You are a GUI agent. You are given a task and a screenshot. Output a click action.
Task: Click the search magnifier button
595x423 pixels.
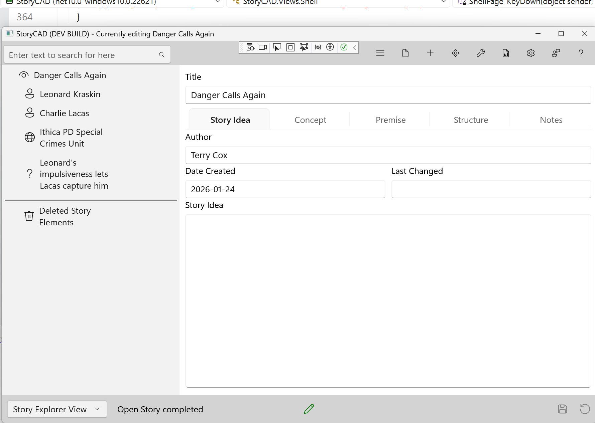162,55
